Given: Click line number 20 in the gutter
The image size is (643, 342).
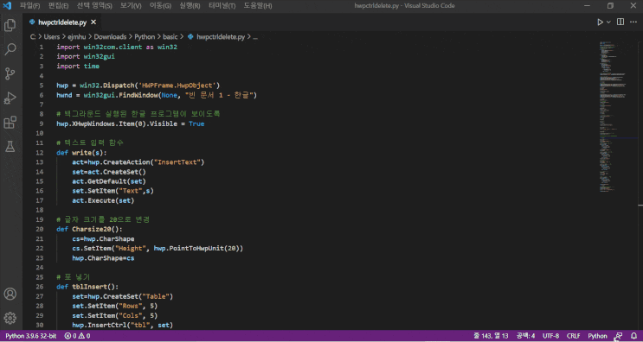Looking at the screenshot, I should pyautogui.click(x=39, y=229).
